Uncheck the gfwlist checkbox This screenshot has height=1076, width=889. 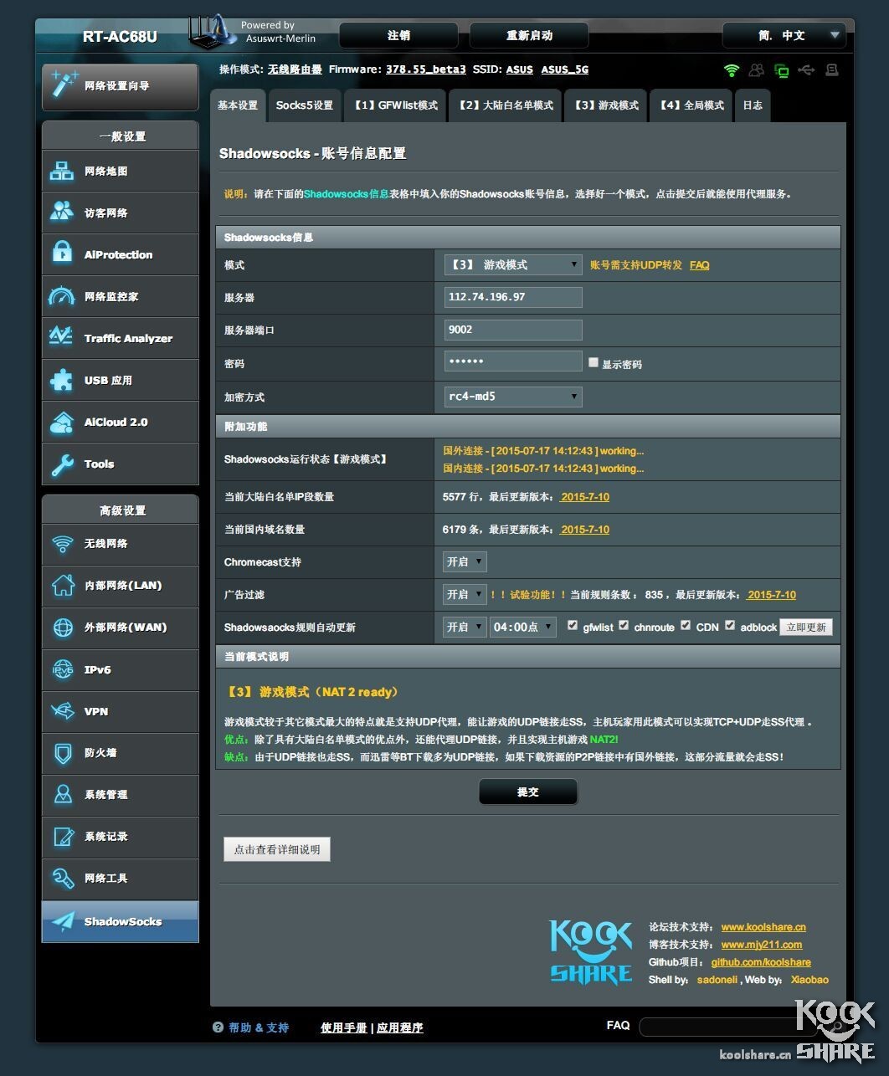(x=573, y=625)
